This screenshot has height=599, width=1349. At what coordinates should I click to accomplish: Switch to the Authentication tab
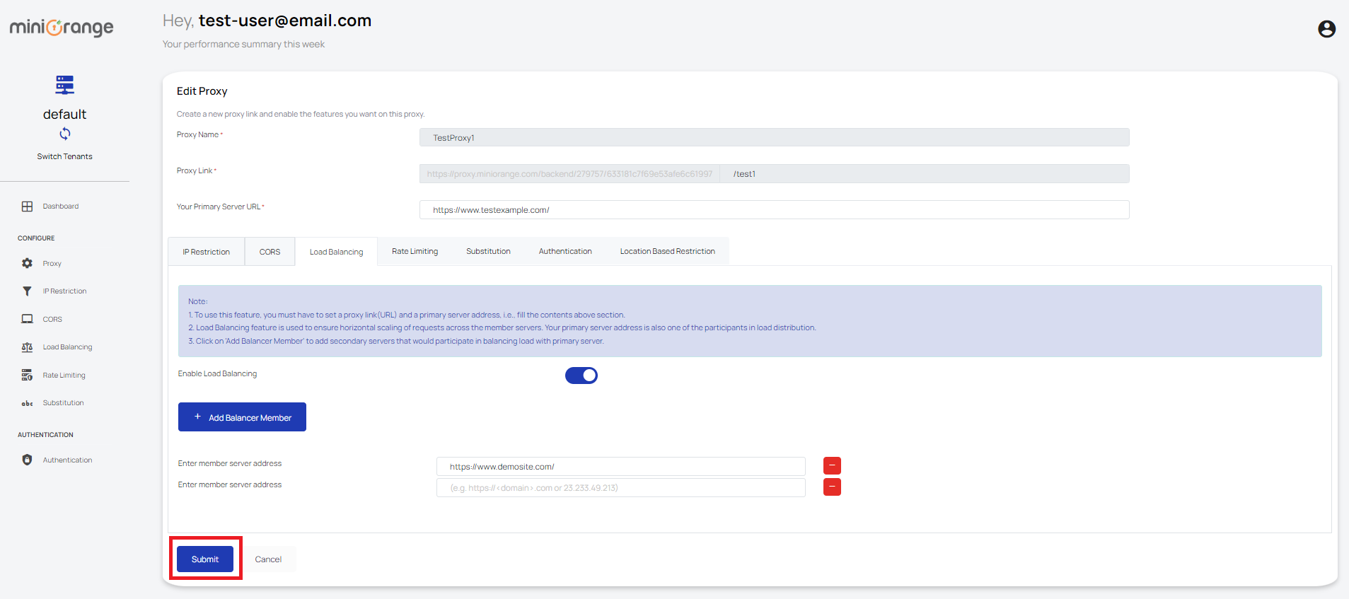click(565, 251)
